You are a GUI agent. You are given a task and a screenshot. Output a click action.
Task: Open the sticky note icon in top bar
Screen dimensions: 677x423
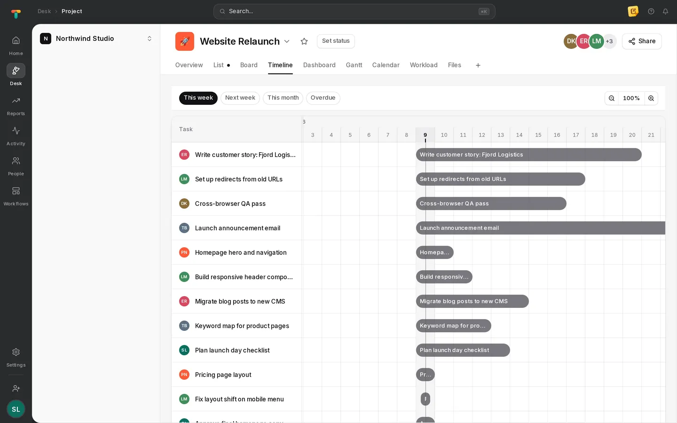(x=633, y=11)
